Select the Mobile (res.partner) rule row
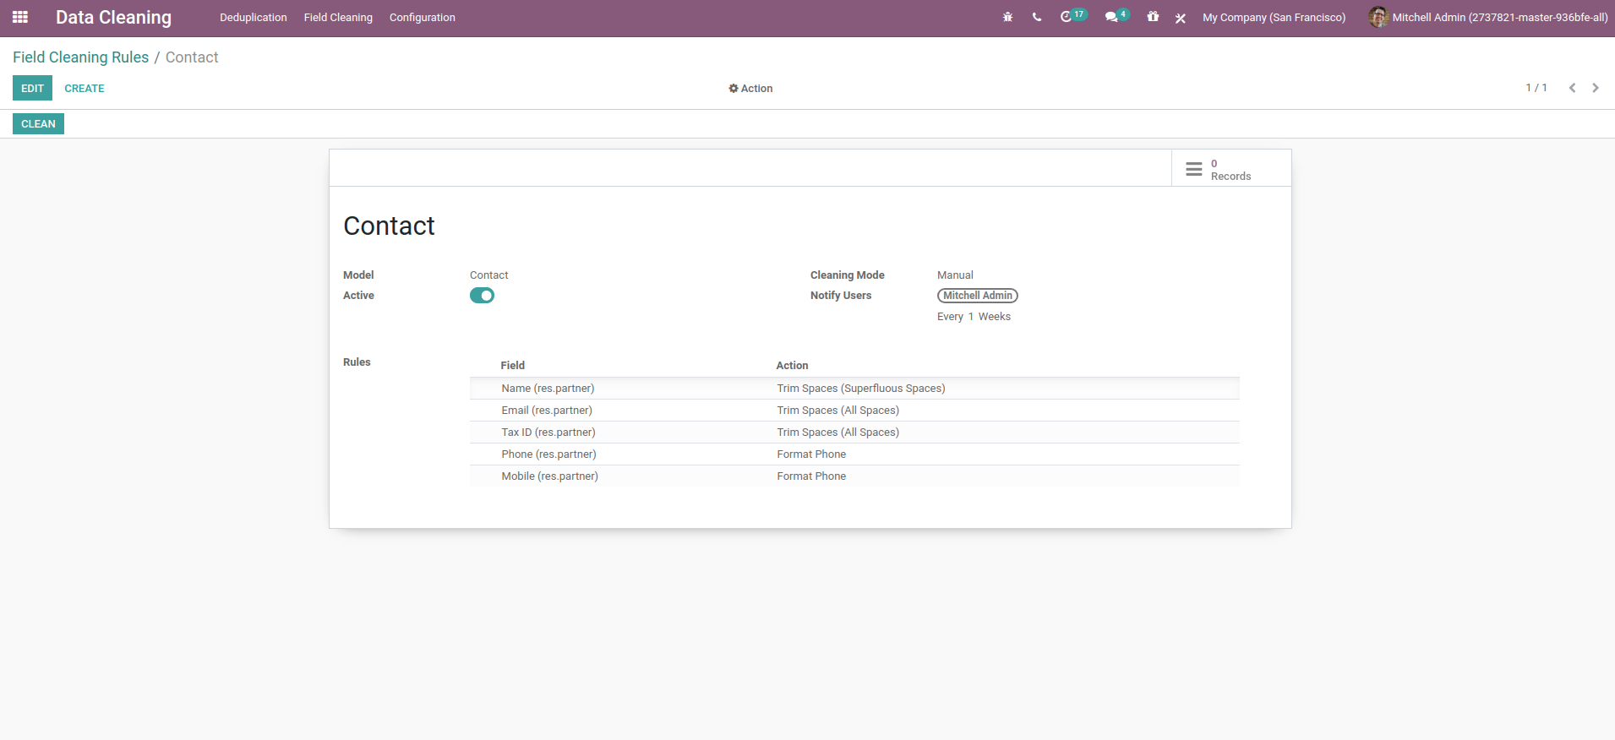 854,476
